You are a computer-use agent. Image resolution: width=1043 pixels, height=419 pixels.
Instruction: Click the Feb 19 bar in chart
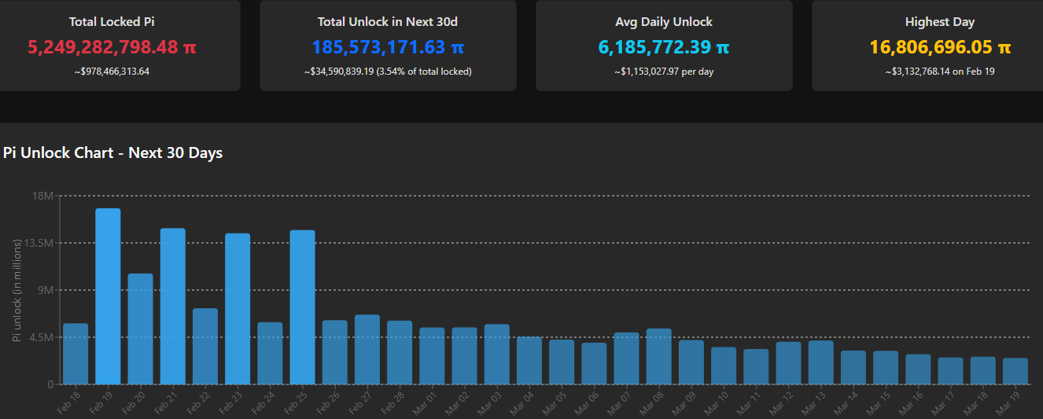pyautogui.click(x=108, y=296)
